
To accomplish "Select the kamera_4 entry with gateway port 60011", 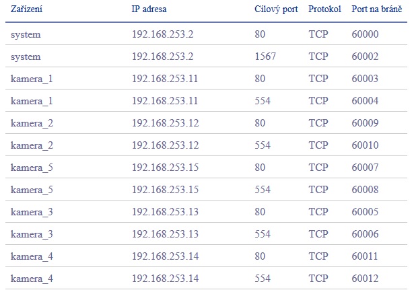I will pyautogui.click(x=206, y=256).
